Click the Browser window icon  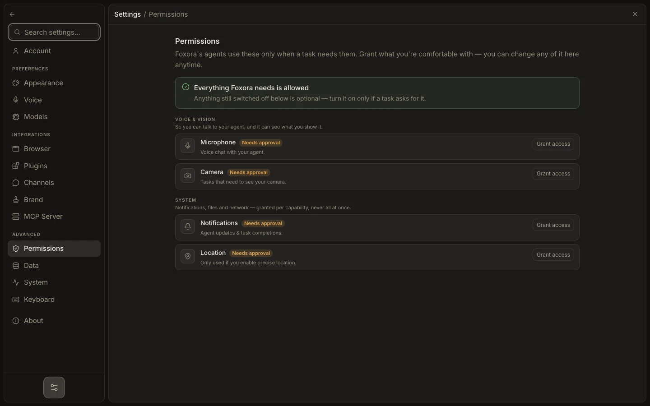[x=16, y=149]
